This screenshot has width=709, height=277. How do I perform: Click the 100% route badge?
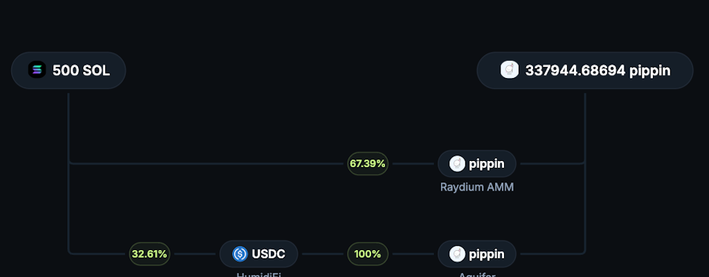coord(368,254)
